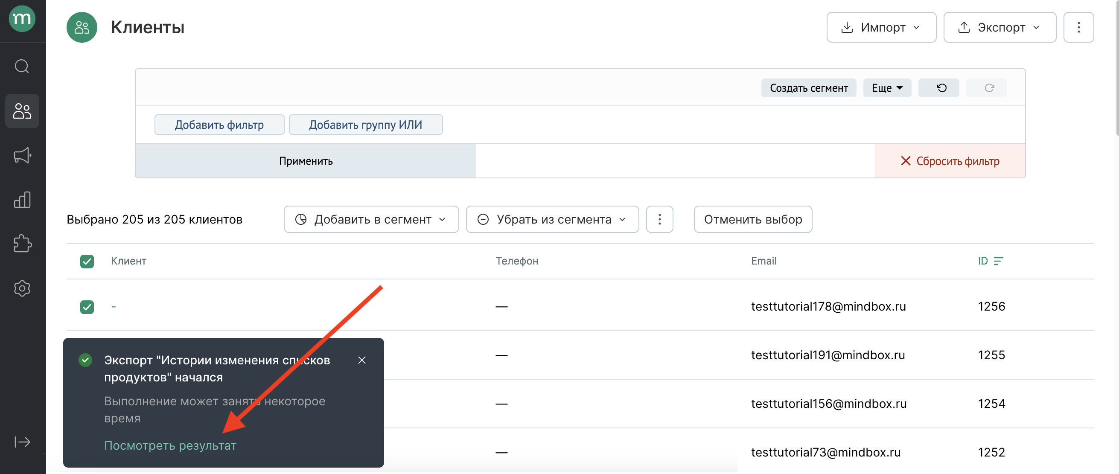This screenshot has width=1119, height=474.
Task: Click the Применить button
Action: (306, 161)
